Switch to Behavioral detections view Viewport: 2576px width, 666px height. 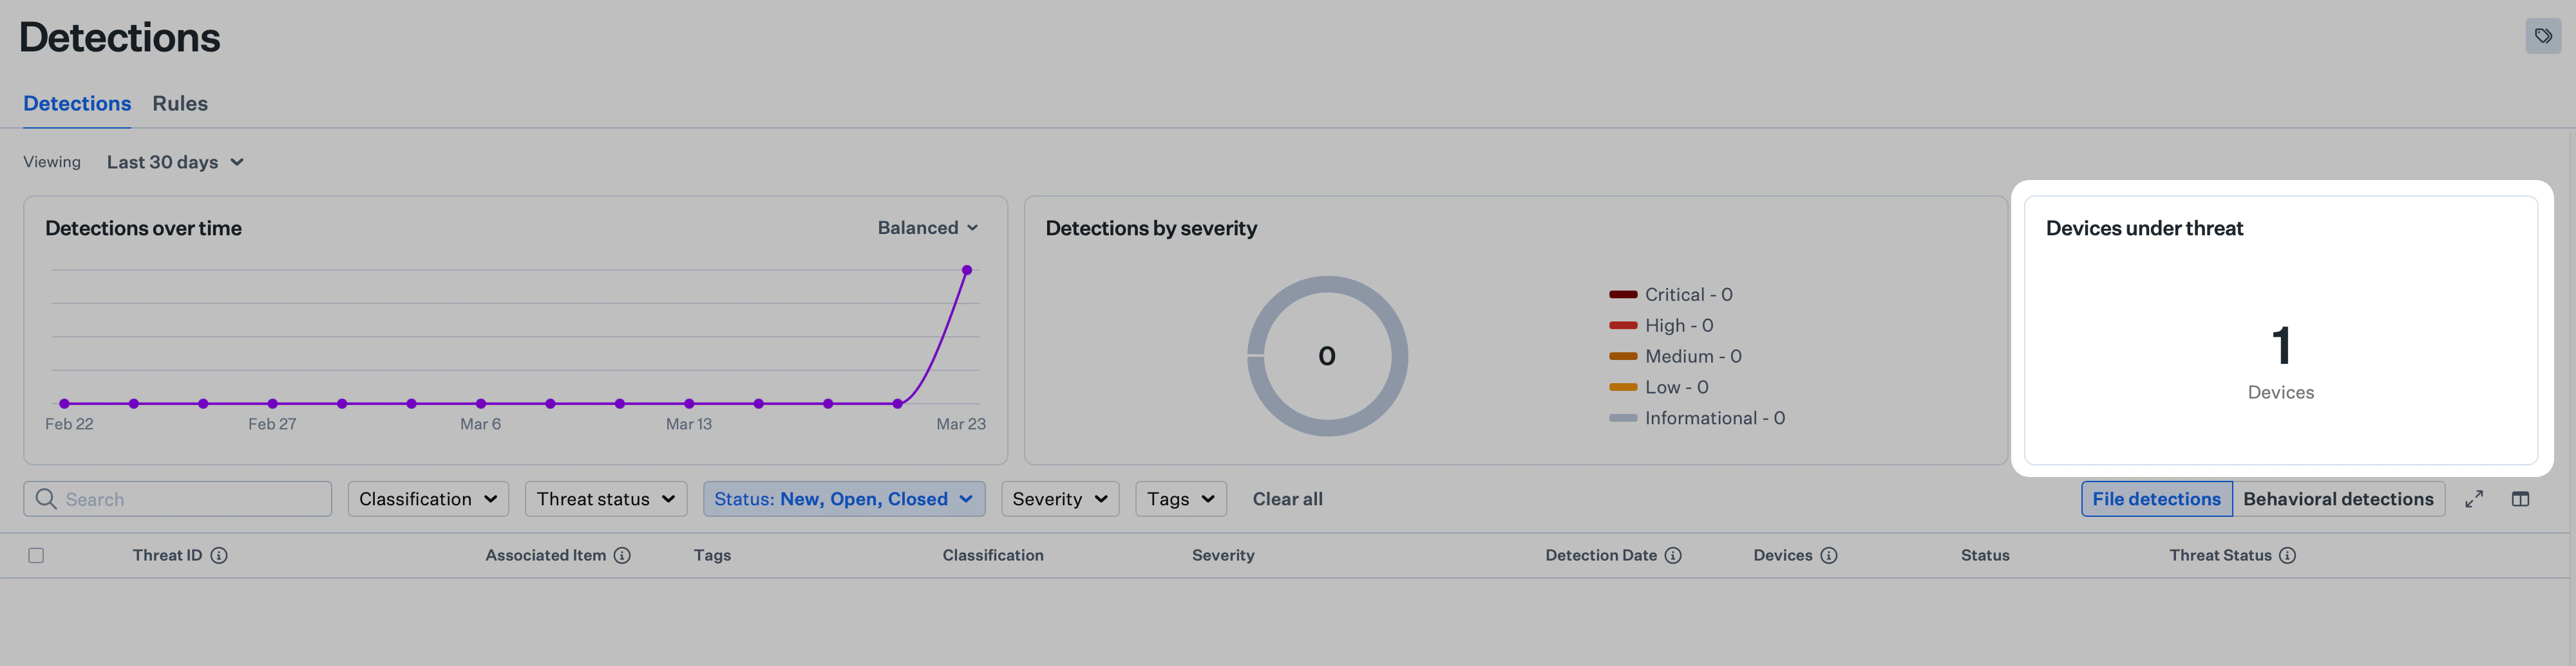[2339, 498]
